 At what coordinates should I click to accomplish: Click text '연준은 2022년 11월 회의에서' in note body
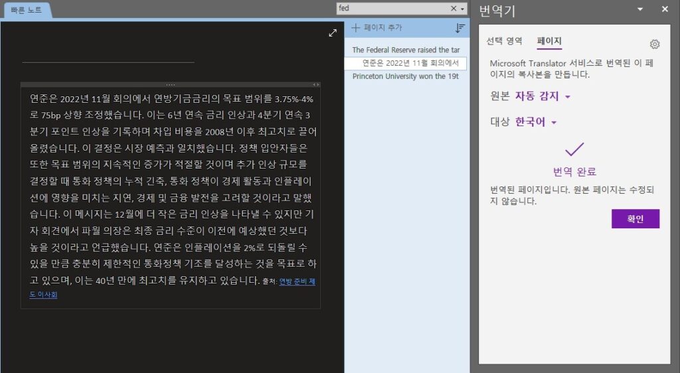(x=90, y=99)
